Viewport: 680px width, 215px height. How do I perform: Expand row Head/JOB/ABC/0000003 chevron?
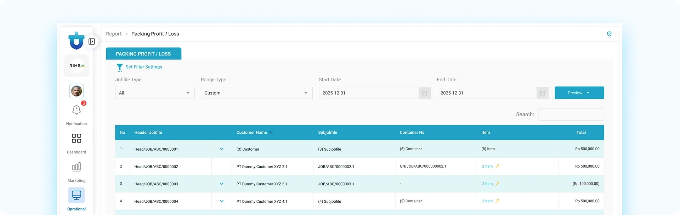coord(222,184)
